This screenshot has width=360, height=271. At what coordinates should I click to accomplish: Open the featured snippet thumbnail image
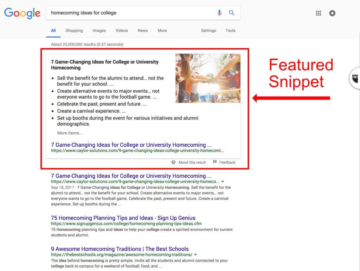click(208, 78)
